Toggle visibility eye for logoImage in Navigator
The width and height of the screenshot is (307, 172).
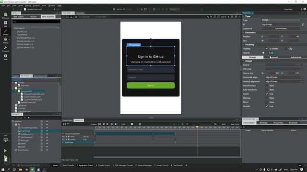pyautogui.click(x=47, y=131)
